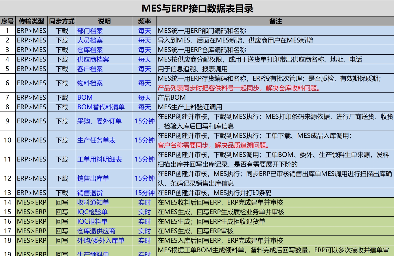This screenshot has width=394, height=256.
Task: Open the 收料通知单 entry
Action: (x=93, y=202)
